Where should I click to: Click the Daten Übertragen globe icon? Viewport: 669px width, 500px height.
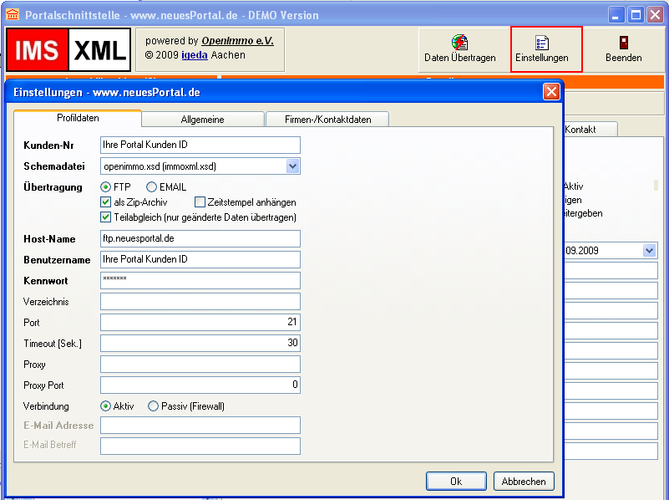(x=459, y=42)
